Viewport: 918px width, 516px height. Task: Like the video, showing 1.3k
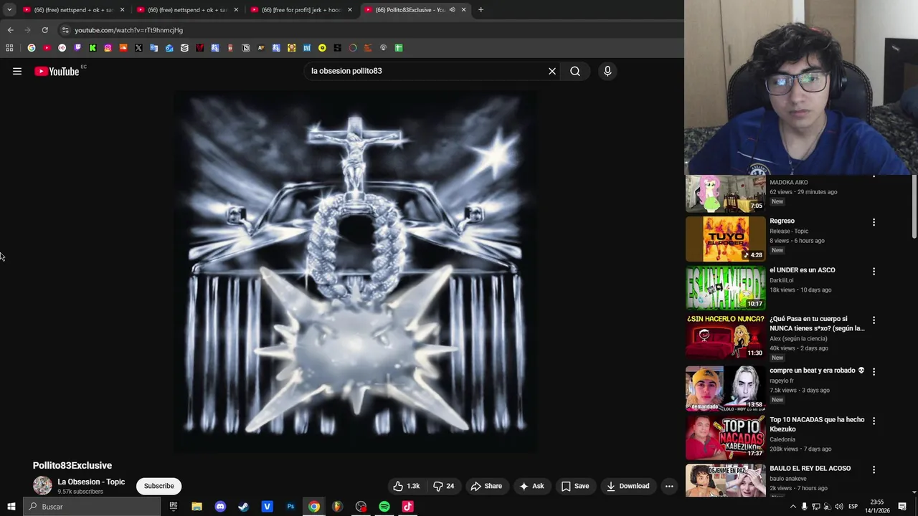406,486
